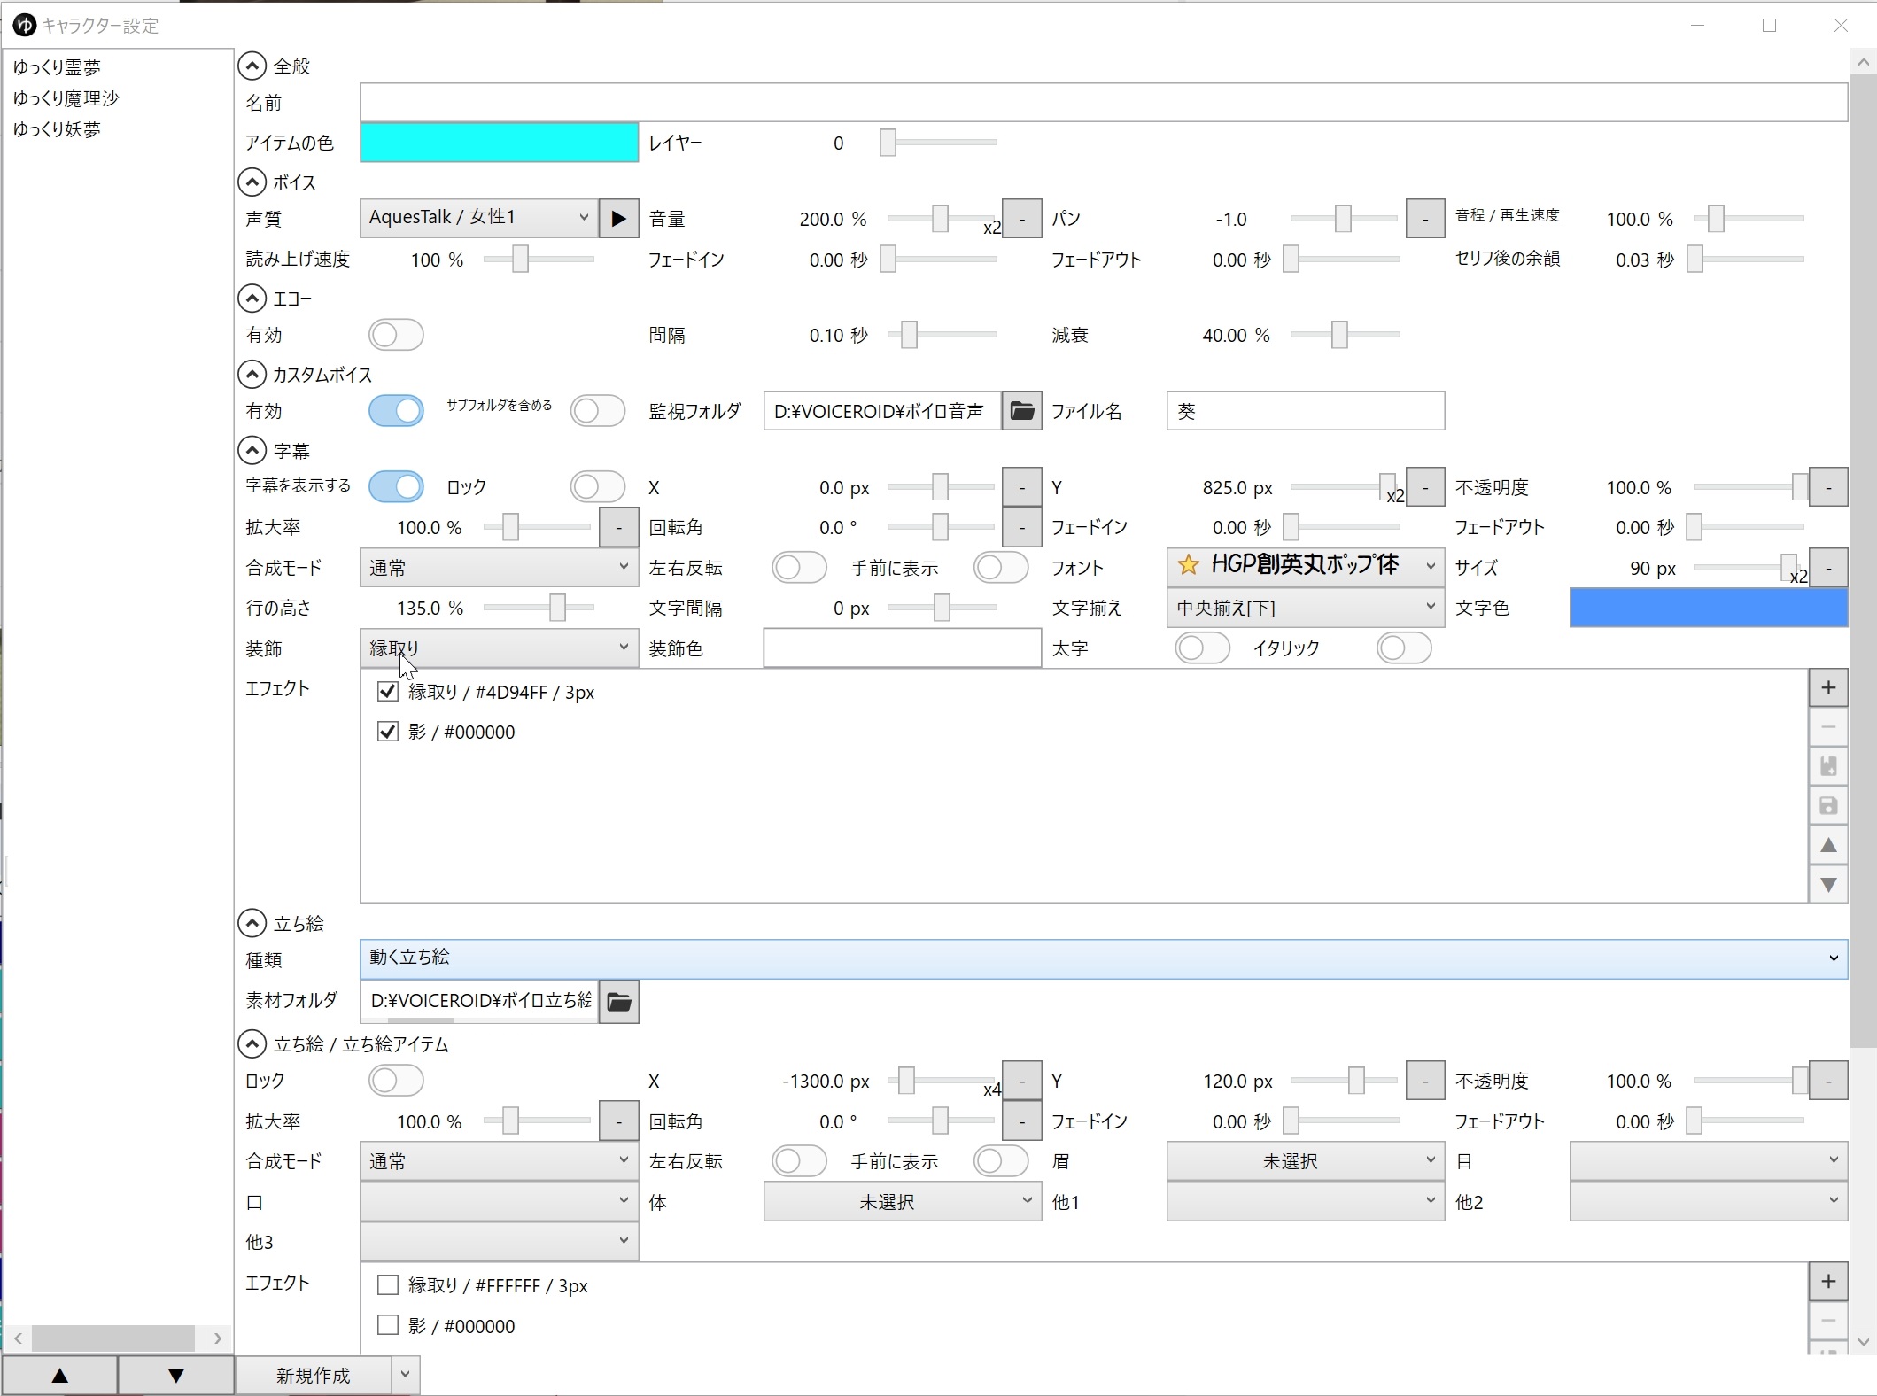Screen dimensions: 1877x1396
Task: Open the 新規作成 dropdown arrow
Action: pos(405,1376)
